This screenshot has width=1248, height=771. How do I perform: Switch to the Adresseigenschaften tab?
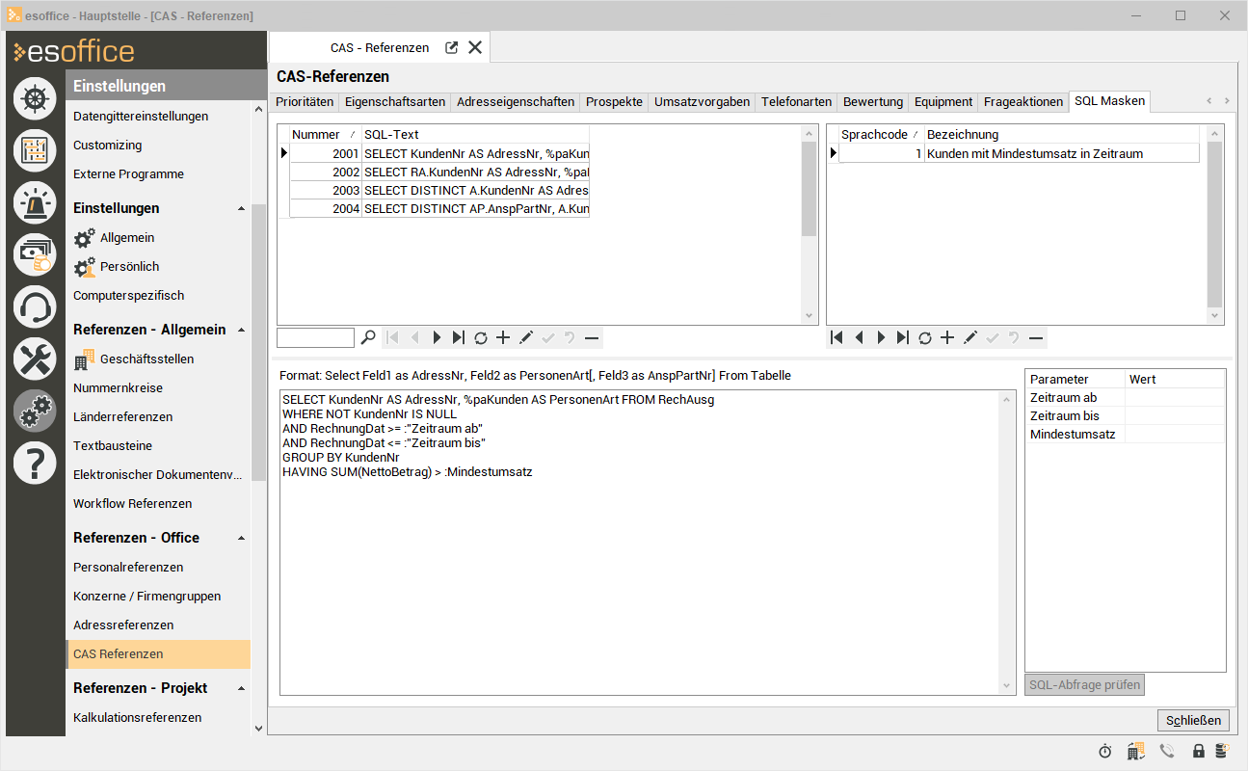click(516, 101)
